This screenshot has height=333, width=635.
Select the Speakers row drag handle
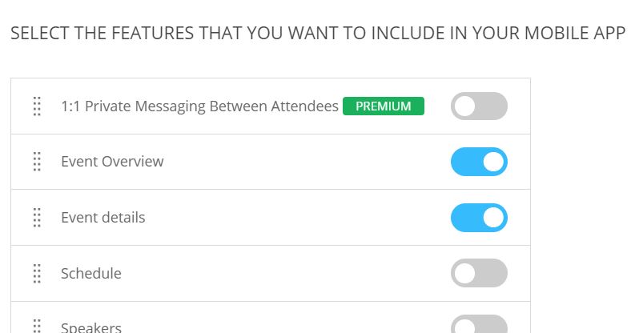(x=37, y=326)
